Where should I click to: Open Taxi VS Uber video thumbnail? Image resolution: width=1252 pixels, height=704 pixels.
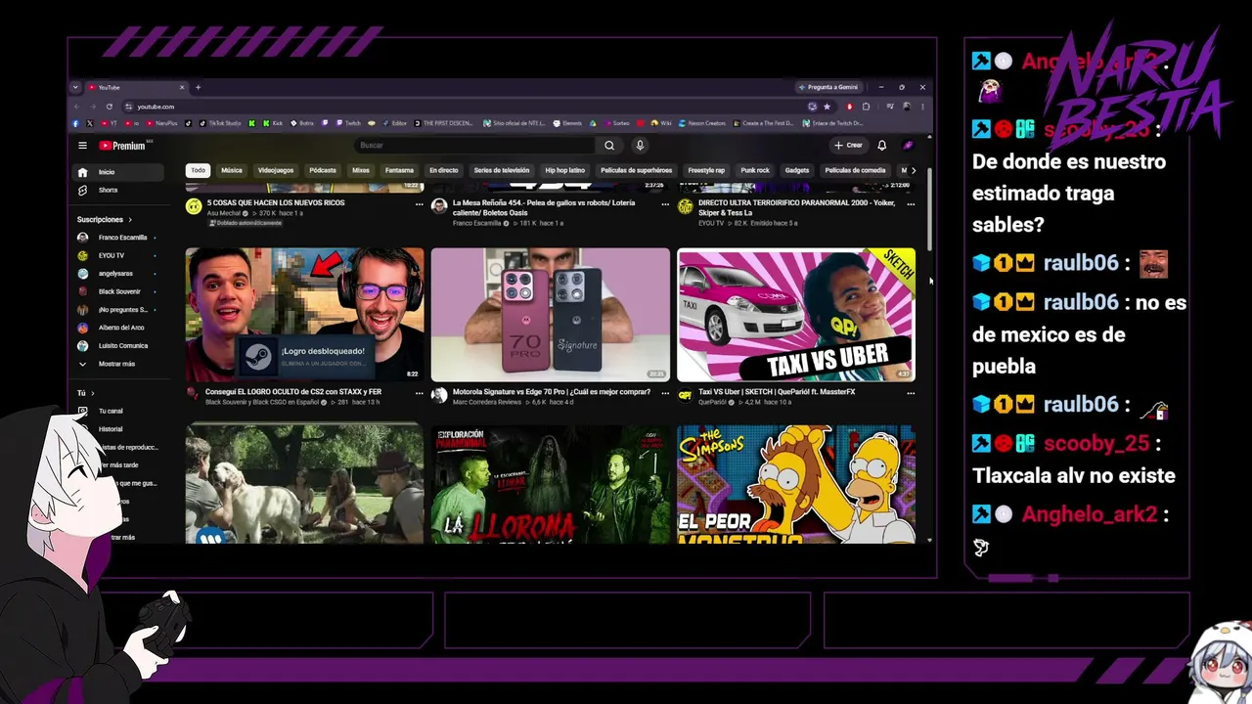coord(796,314)
